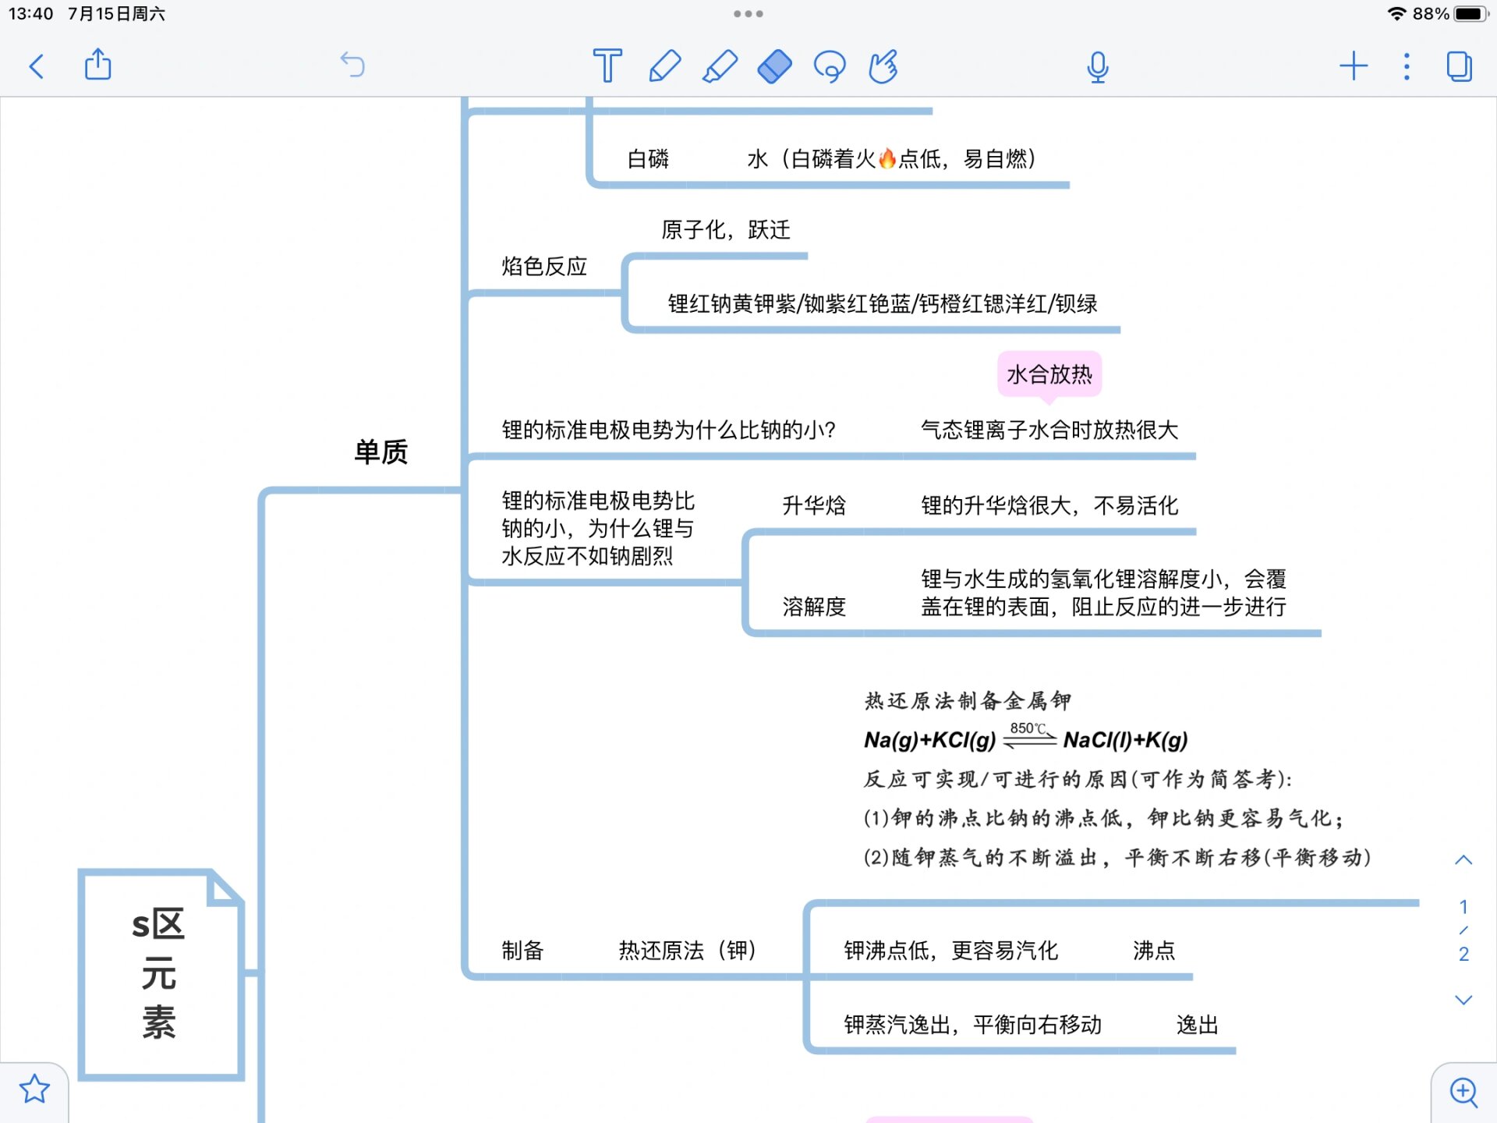Tap the zoom magnifier button
Image resolution: width=1497 pixels, height=1123 pixels.
[x=1463, y=1091]
